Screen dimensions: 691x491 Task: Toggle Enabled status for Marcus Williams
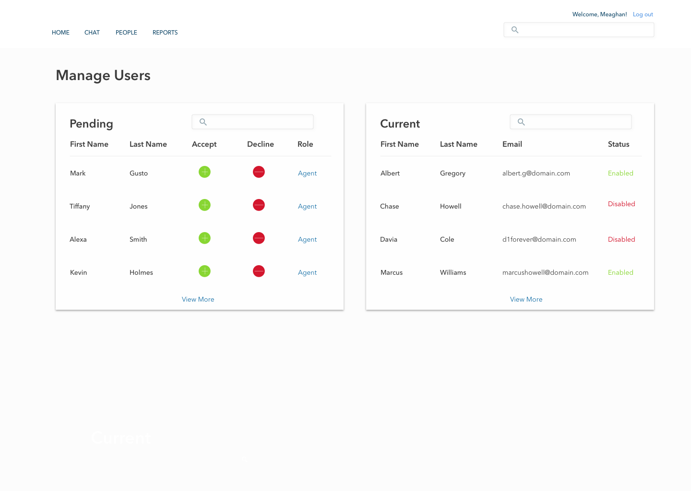point(620,272)
